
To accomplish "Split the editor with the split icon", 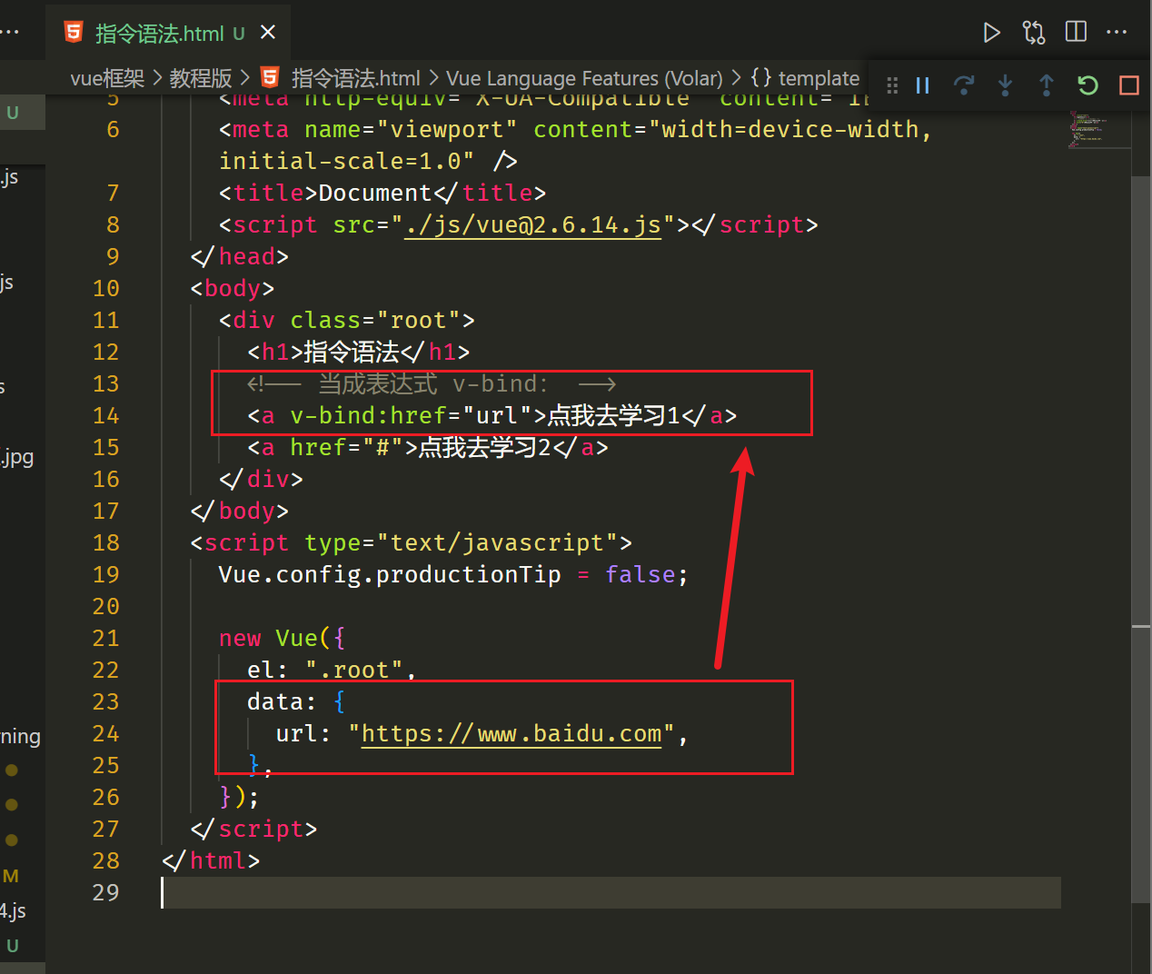I will [x=1076, y=32].
